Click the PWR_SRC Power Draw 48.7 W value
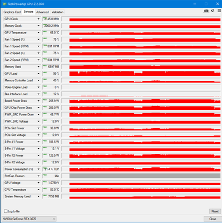Screen dimensions: 222x223 [x=51, y=114]
